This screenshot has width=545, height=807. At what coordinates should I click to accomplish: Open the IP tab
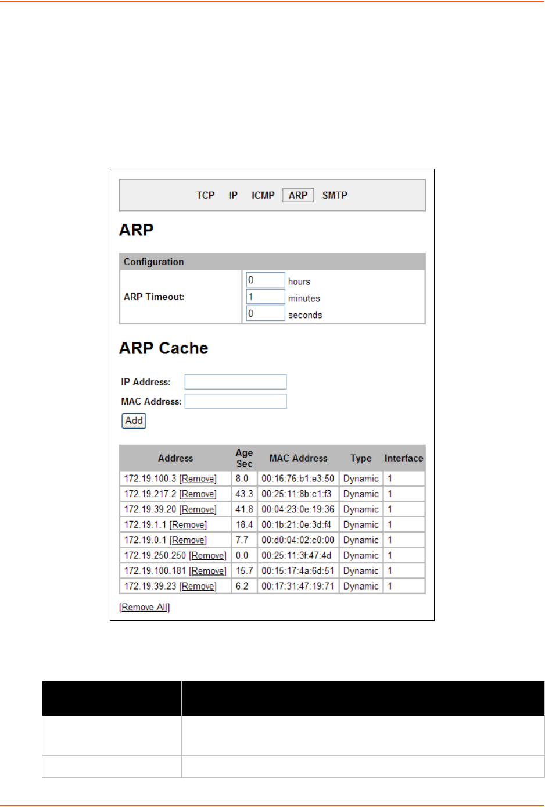[x=233, y=195]
